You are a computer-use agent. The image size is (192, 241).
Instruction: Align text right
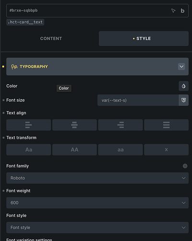pos(120,125)
